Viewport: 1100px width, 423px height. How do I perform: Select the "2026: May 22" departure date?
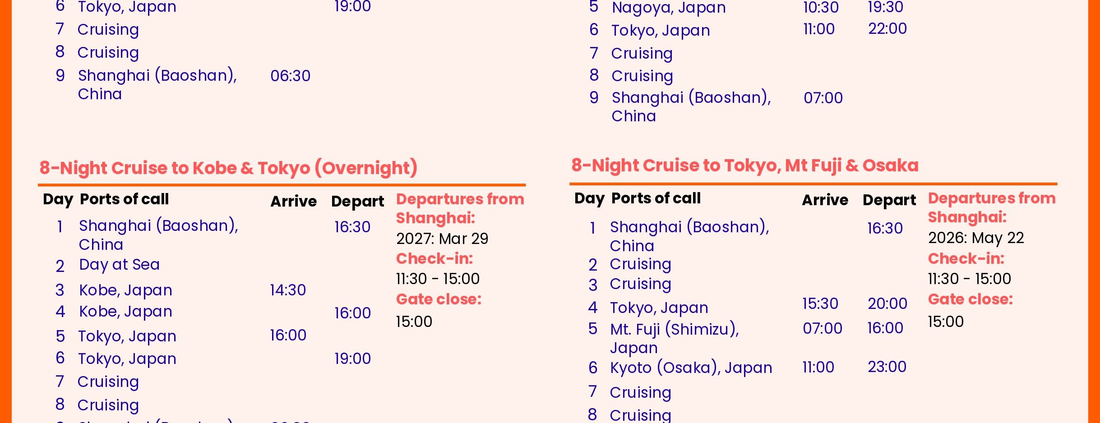[975, 238]
